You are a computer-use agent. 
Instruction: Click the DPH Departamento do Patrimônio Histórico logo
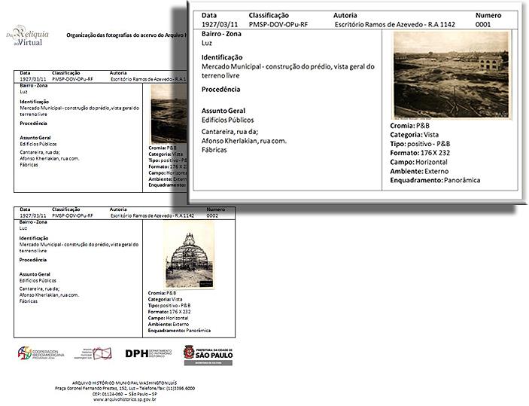148,353
